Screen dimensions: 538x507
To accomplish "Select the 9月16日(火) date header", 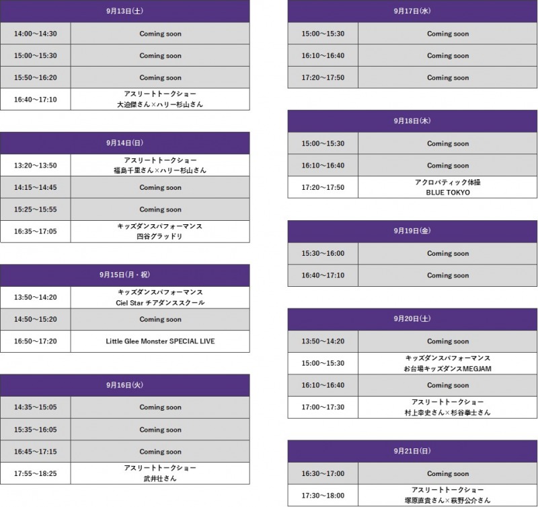I will [124, 385].
